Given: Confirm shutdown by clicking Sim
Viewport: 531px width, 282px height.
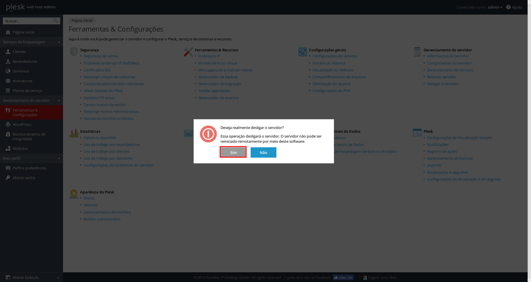Looking at the screenshot, I should [233, 152].
